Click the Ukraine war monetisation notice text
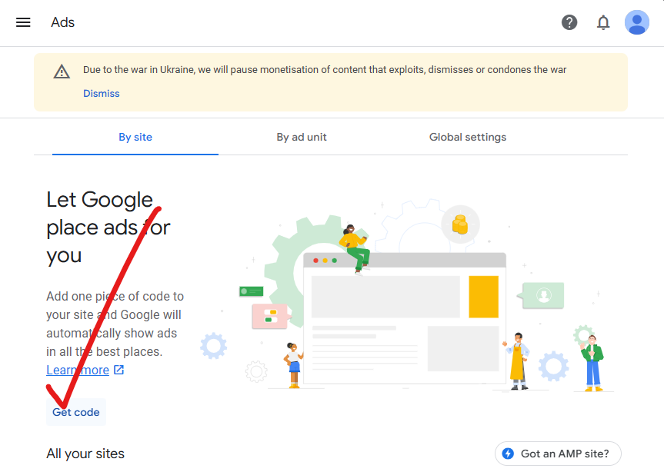664x472 pixels. click(x=325, y=70)
